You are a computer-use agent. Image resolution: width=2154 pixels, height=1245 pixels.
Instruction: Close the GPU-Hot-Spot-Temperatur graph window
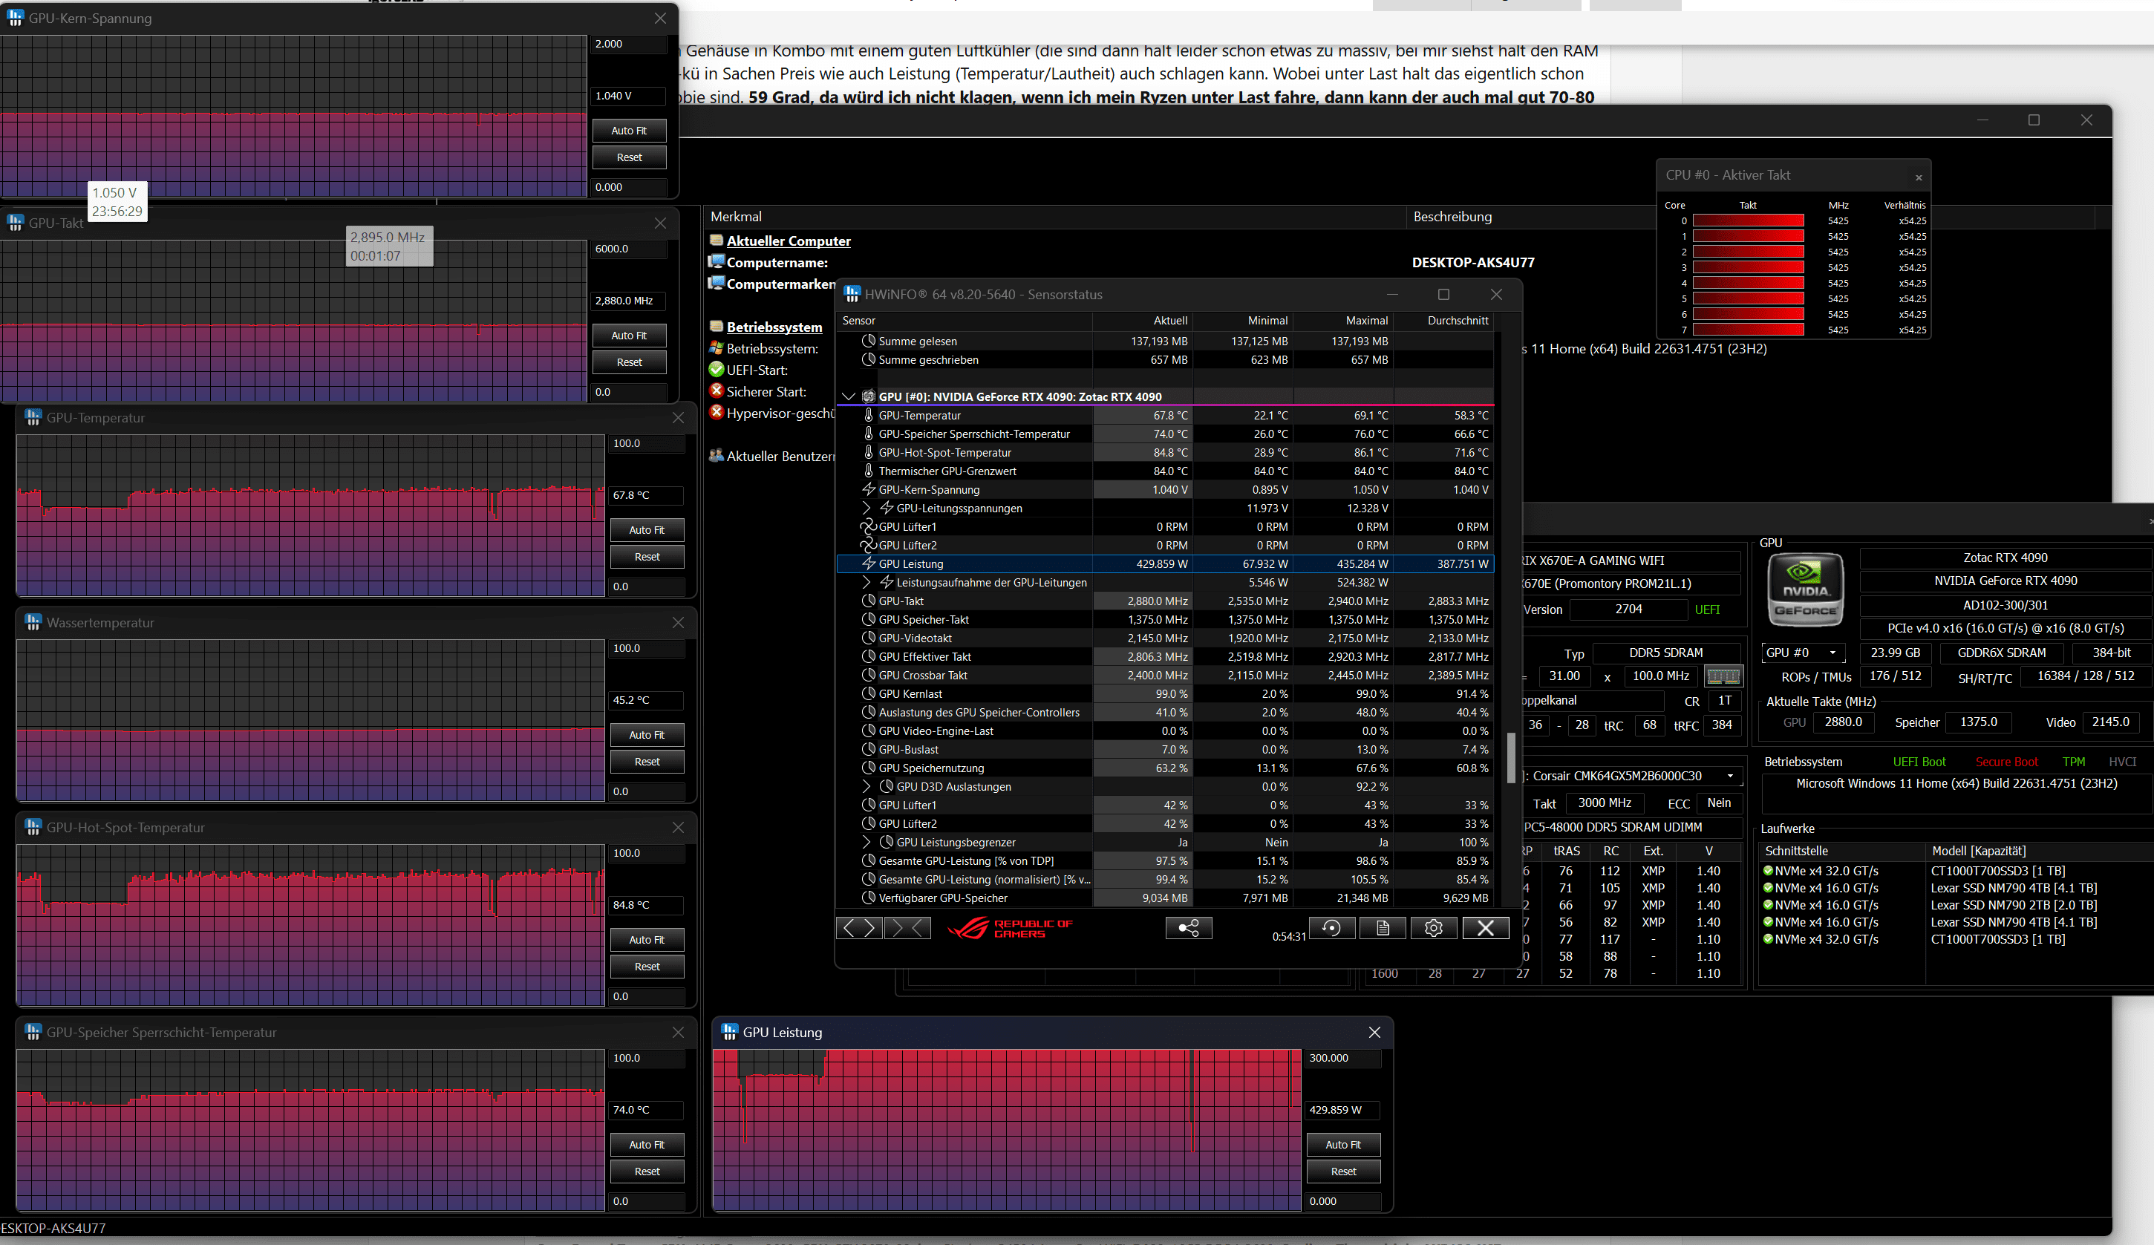[678, 827]
